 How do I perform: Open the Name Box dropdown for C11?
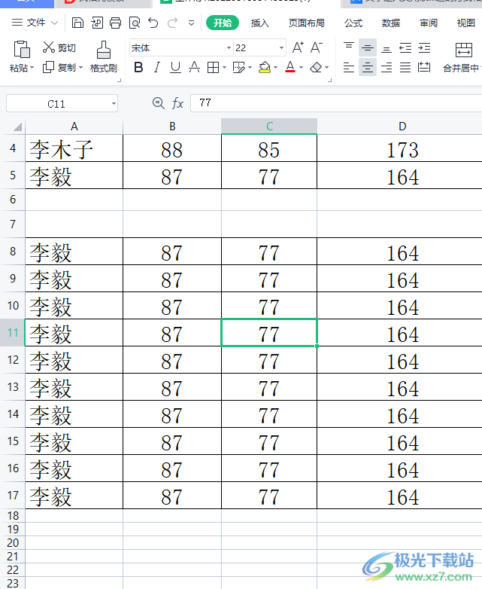(x=114, y=104)
